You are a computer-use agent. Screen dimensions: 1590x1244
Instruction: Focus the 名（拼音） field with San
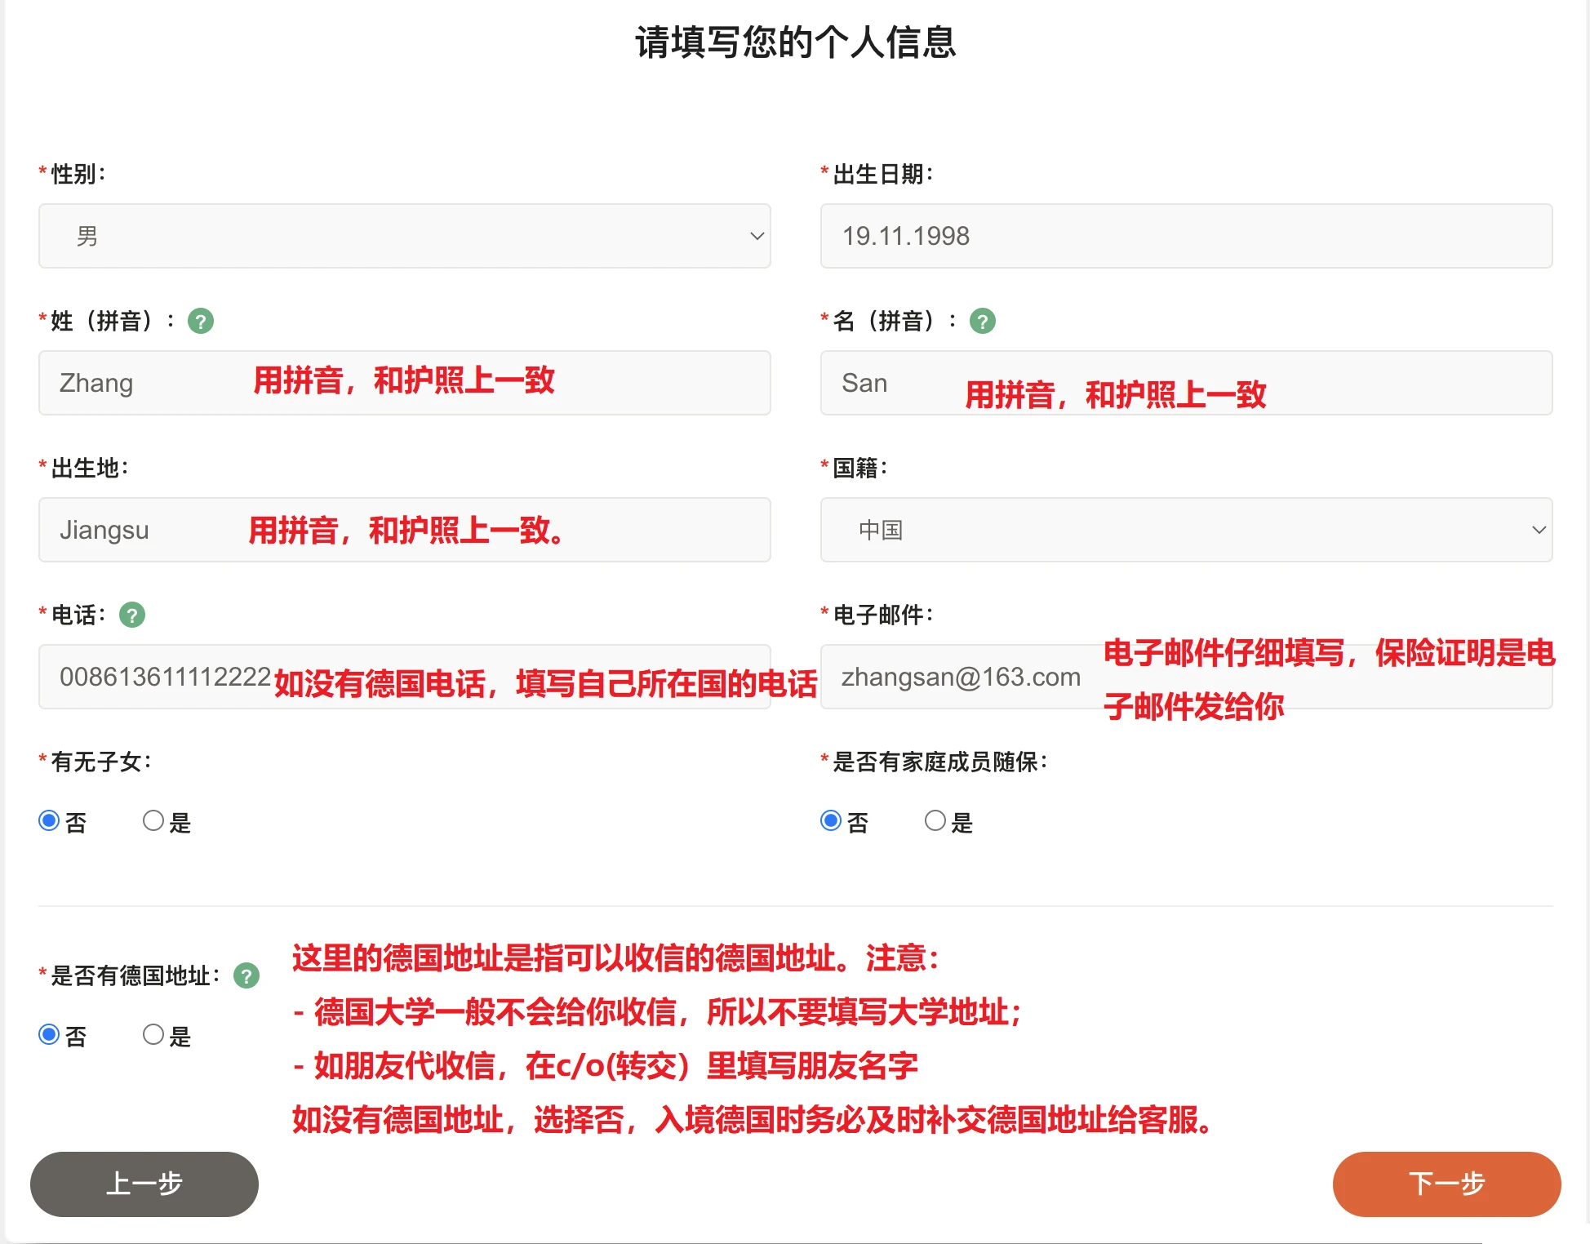(x=1187, y=383)
